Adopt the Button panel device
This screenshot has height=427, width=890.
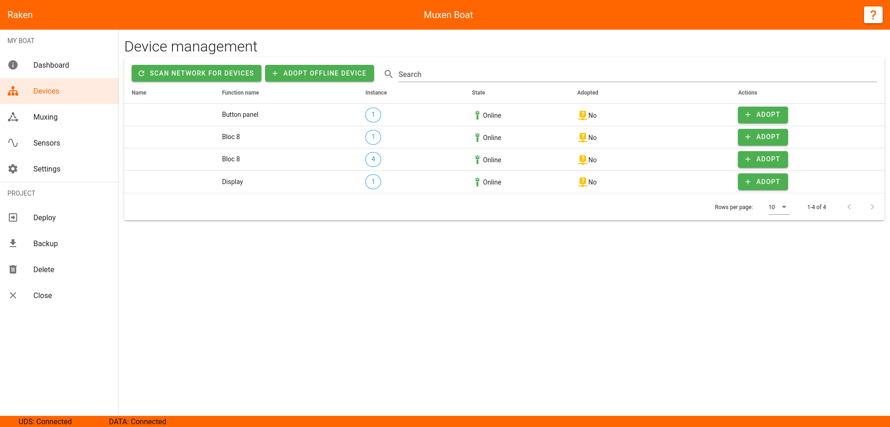coord(763,115)
